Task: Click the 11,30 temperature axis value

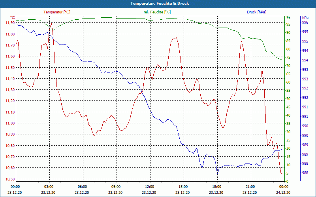Action: click(10, 90)
